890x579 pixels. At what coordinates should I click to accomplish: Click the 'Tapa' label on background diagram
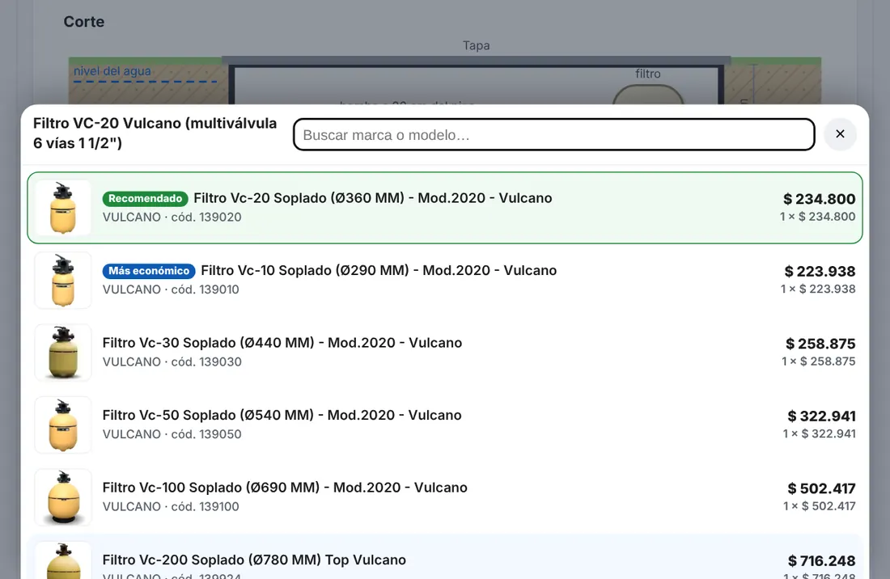(x=477, y=45)
